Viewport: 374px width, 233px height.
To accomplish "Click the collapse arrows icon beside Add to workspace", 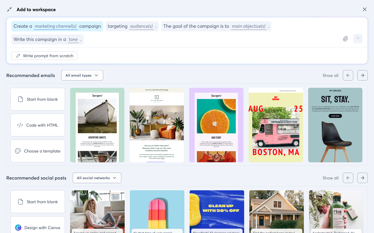I will [x=9, y=9].
